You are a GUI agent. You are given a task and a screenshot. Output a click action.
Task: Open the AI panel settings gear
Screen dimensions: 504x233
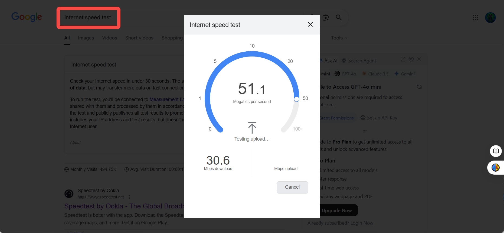(411, 59)
